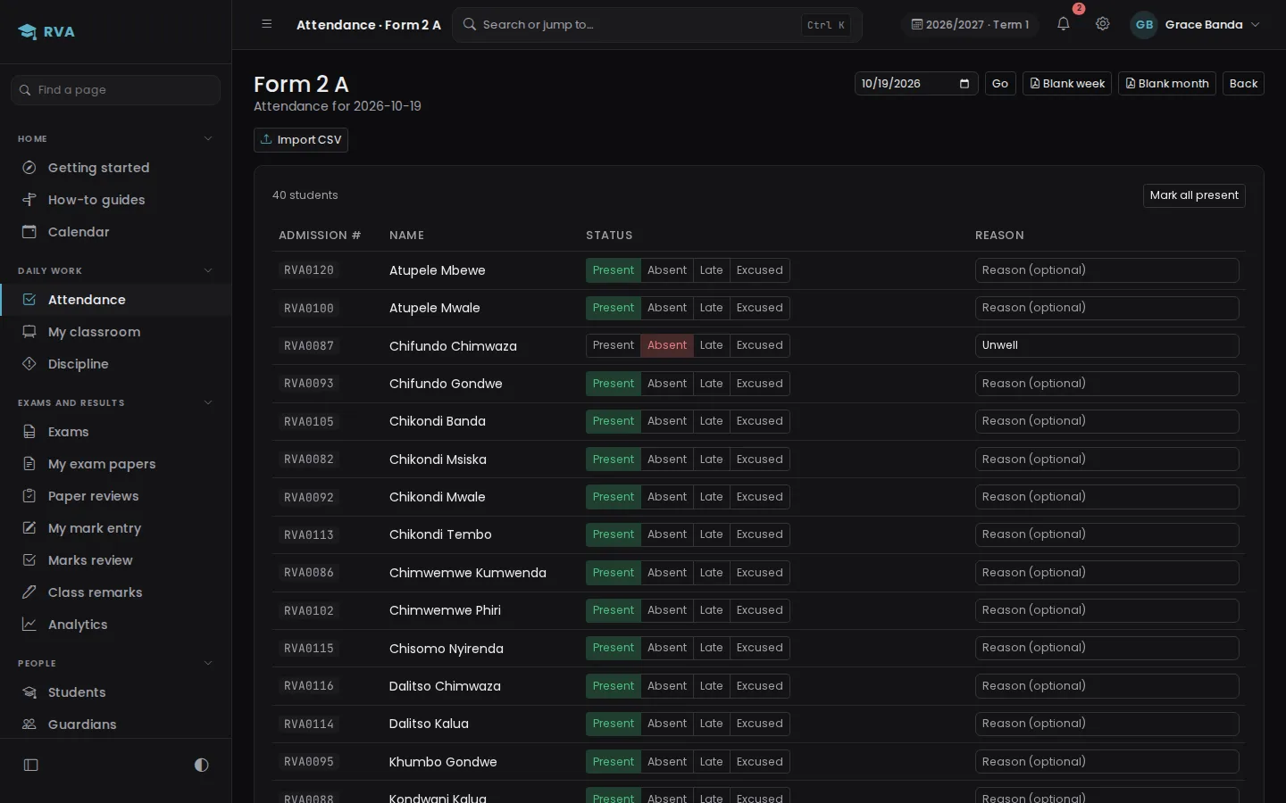The height and width of the screenshot is (803, 1286).
Task: Click Discipline sidebar icon
Action: point(29,364)
